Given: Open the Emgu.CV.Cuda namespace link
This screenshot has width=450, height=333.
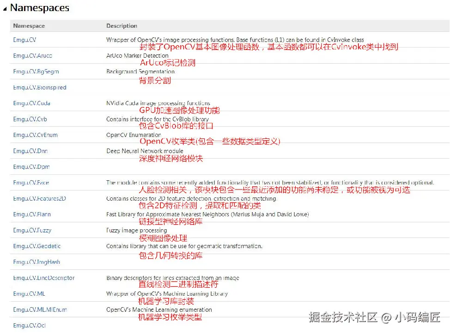Looking at the screenshot, I should (x=31, y=103).
